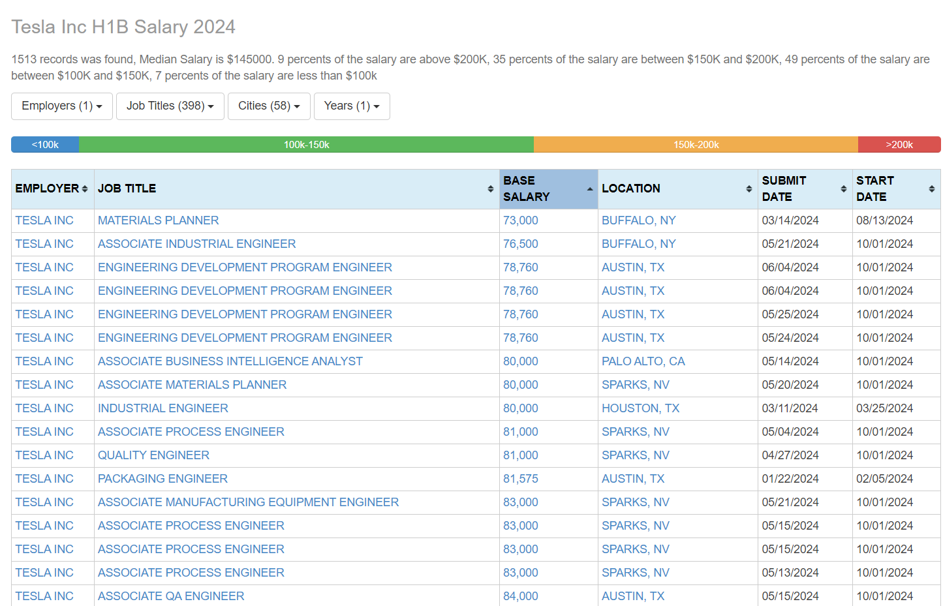Click the 100k-150k green bar segment
The image size is (943, 606).
point(306,145)
